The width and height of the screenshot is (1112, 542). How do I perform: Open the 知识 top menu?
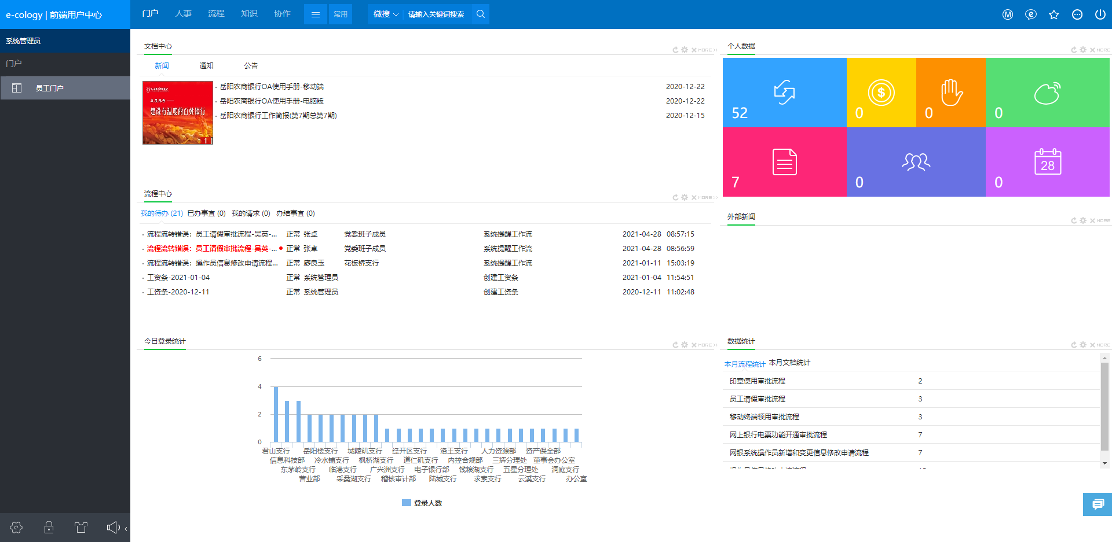(250, 13)
